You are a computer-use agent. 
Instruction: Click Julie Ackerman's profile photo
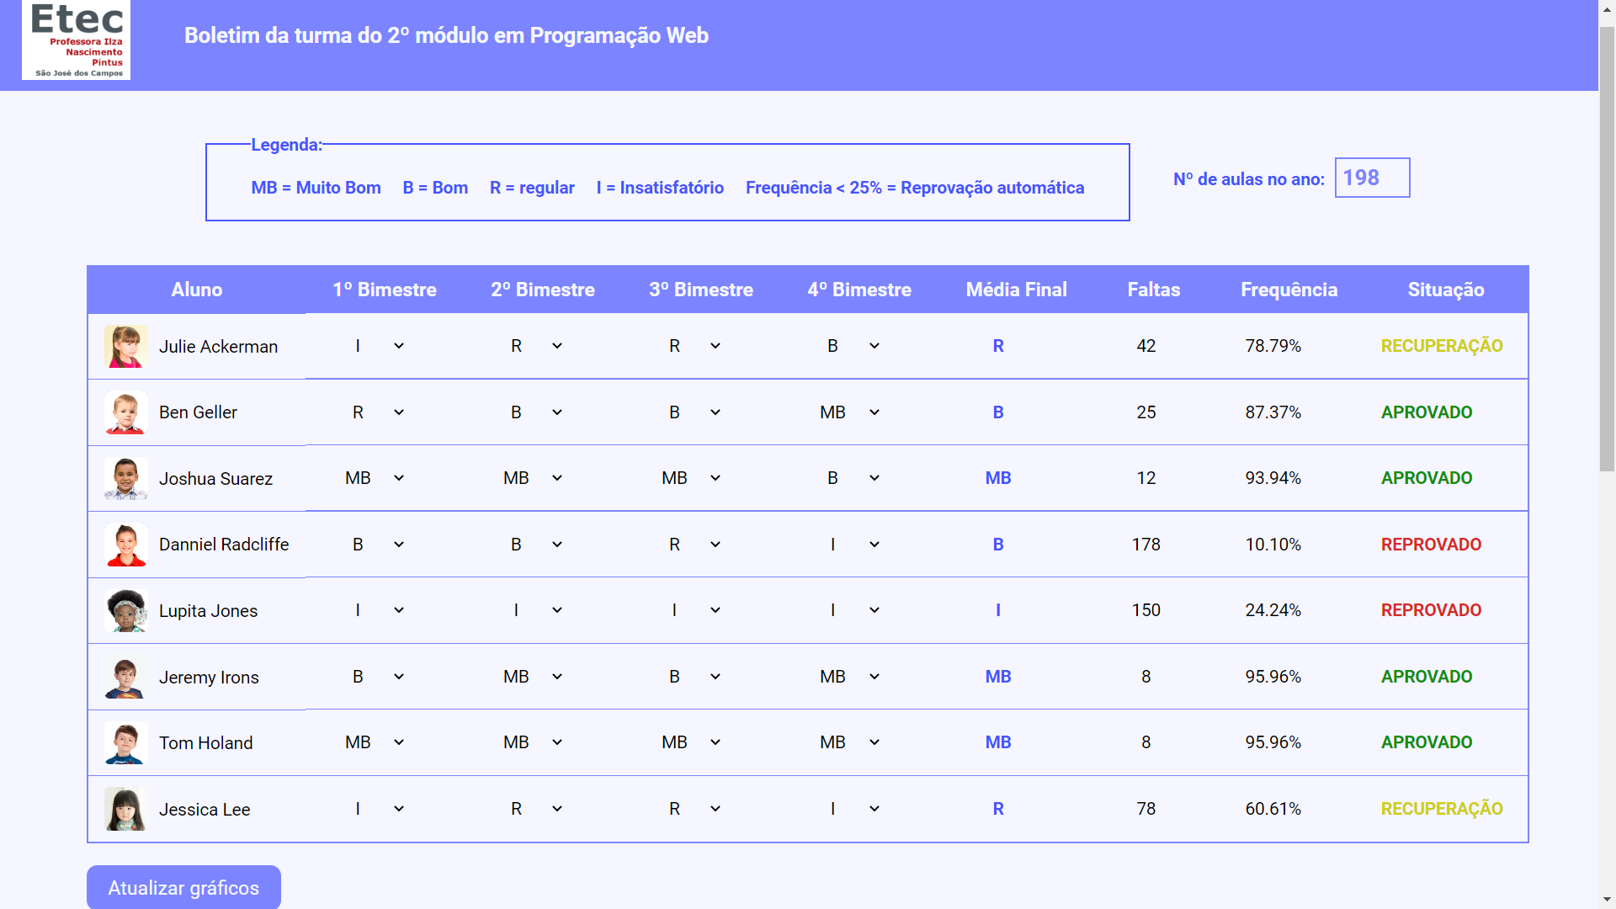(x=125, y=346)
